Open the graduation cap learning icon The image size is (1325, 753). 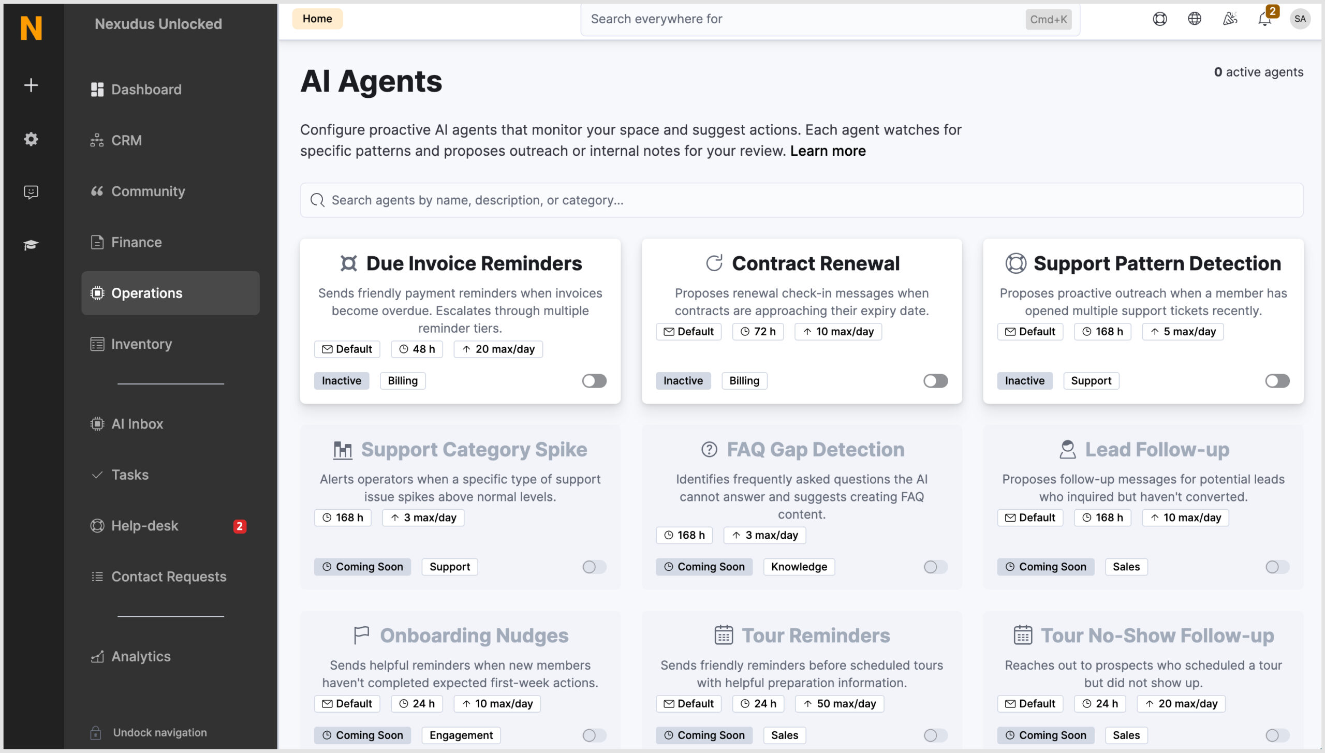pos(31,245)
